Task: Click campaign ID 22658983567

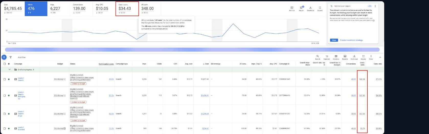Action: click(x=285, y=128)
